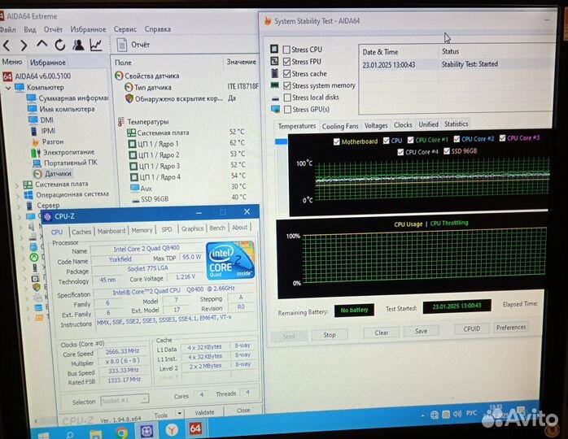Click the blue temperature graph selector bar
The width and height of the screenshot is (568, 439).
click(281, 142)
